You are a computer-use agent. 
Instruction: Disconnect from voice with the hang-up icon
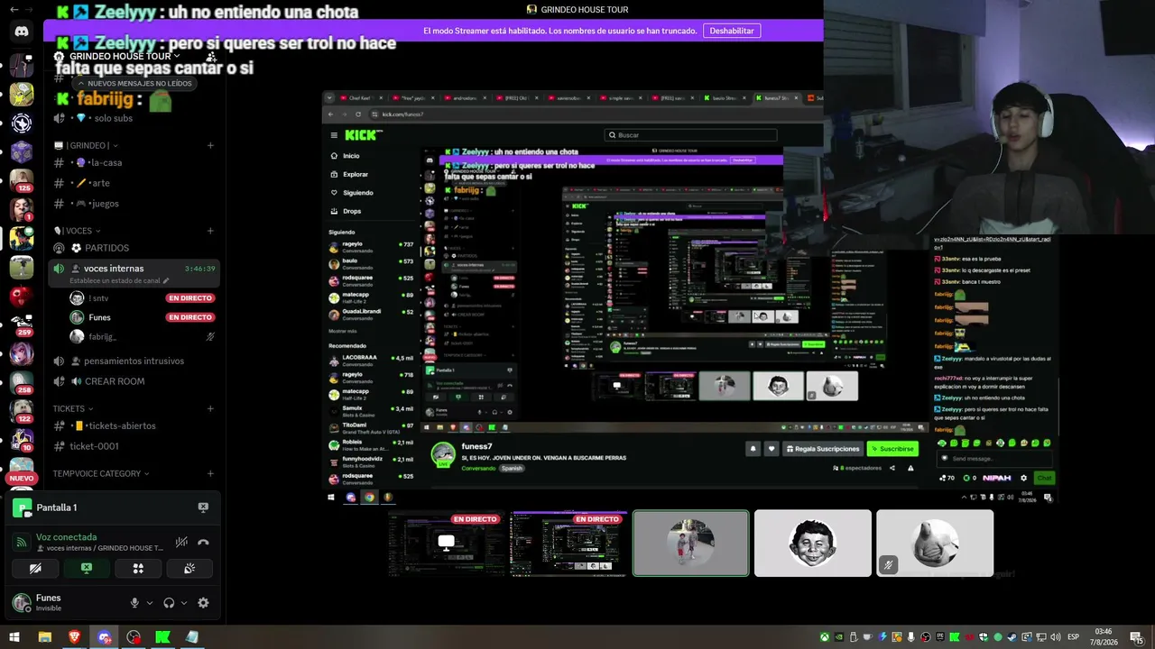203,542
